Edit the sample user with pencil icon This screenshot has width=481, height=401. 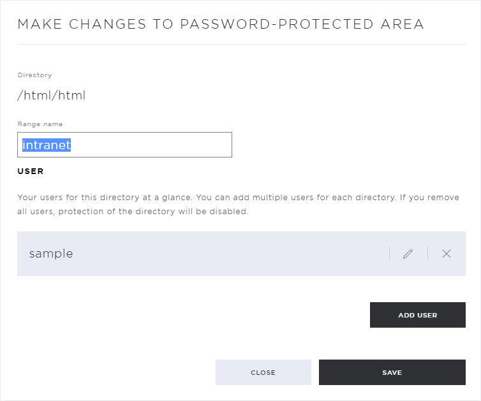click(408, 254)
